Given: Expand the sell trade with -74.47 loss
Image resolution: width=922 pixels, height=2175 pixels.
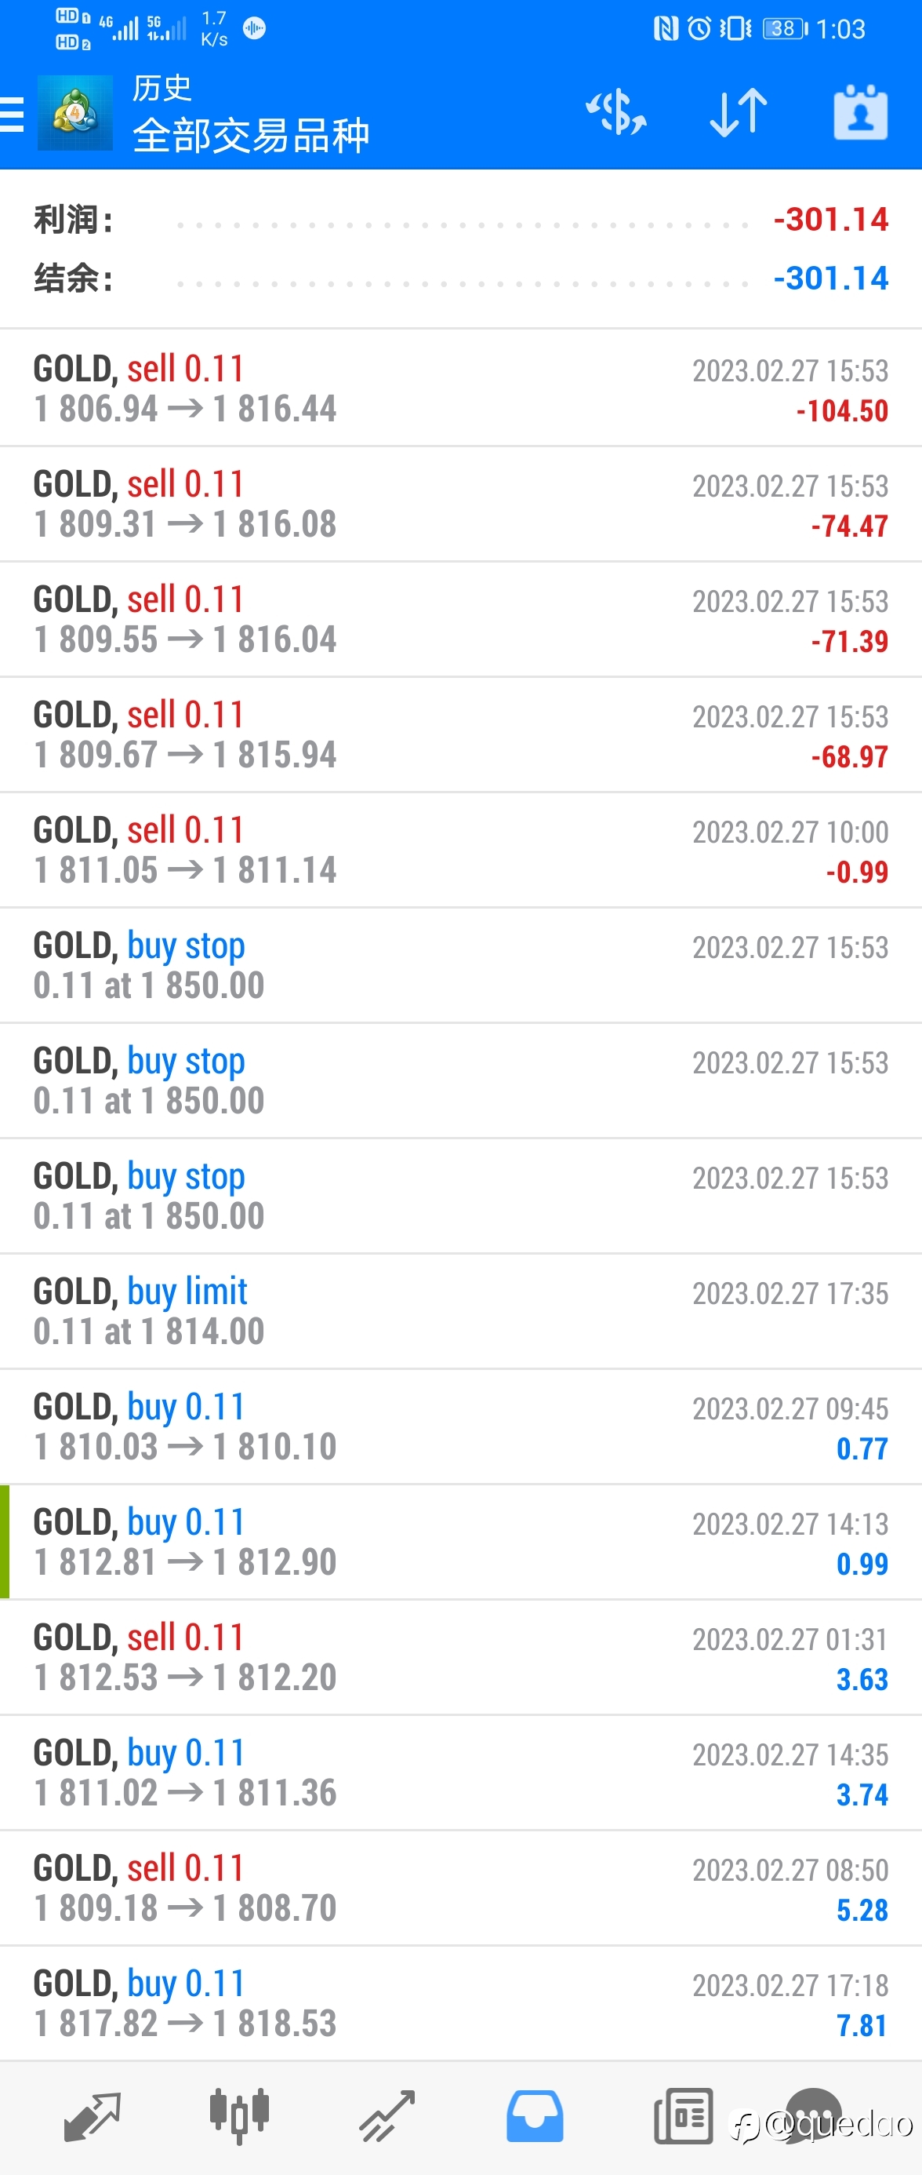Looking at the screenshot, I should click(x=460, y=504).
